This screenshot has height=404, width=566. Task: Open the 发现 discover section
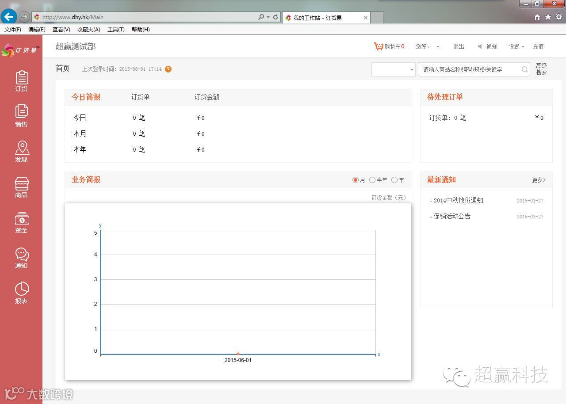pos(21,152)
